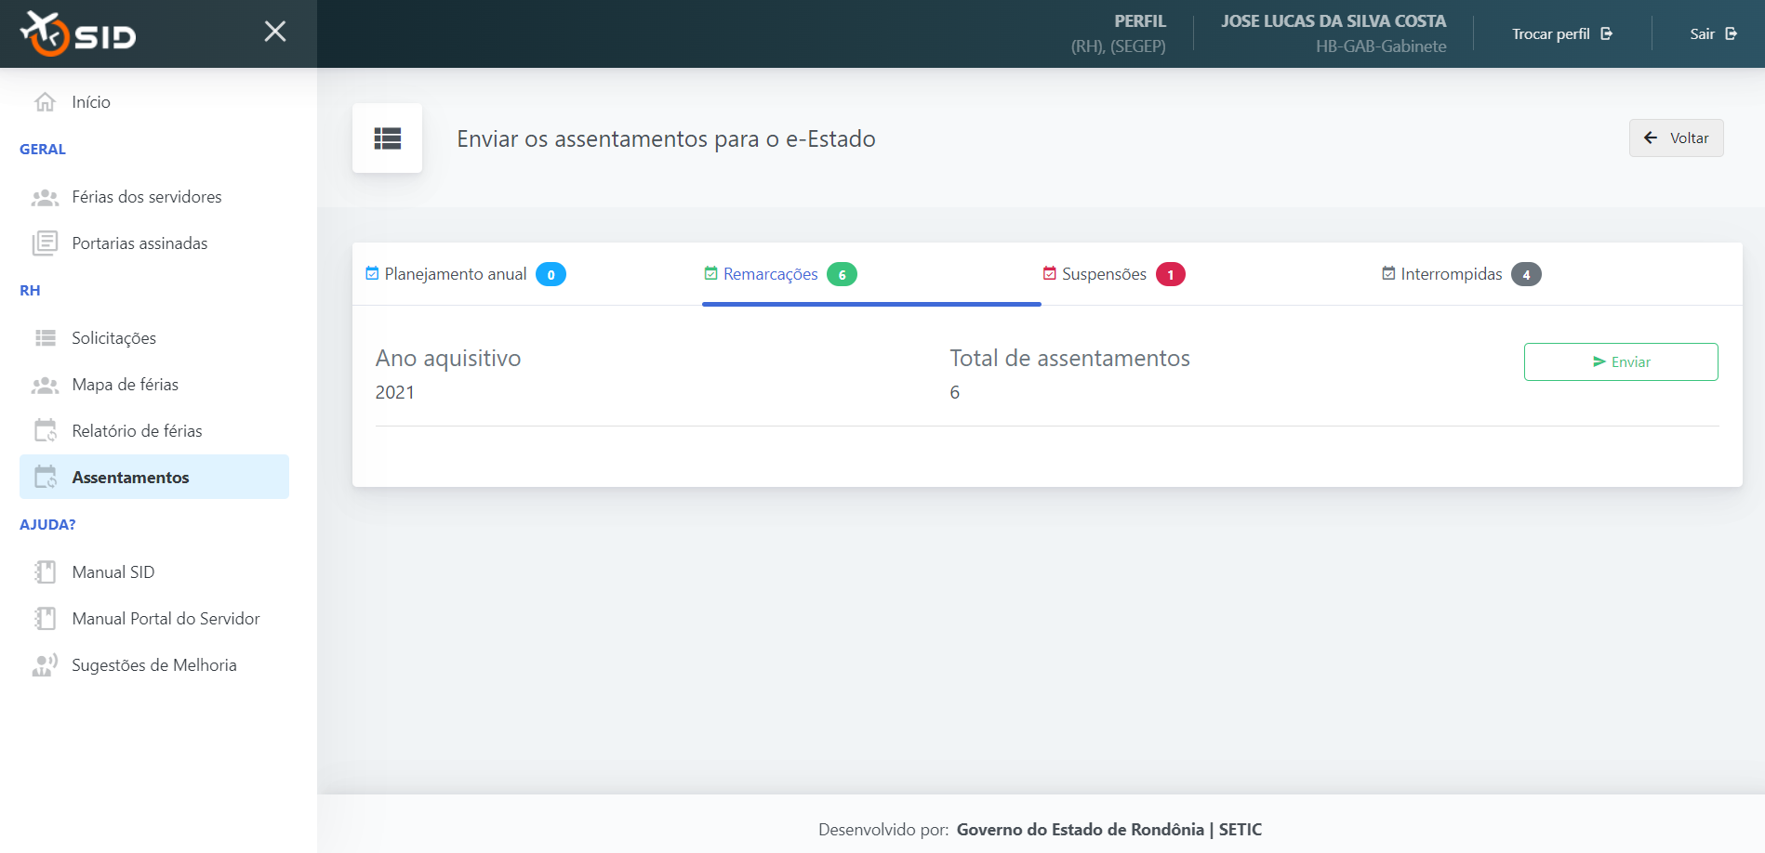Click the Ano aquisitivo value 2021

[395, 392]
